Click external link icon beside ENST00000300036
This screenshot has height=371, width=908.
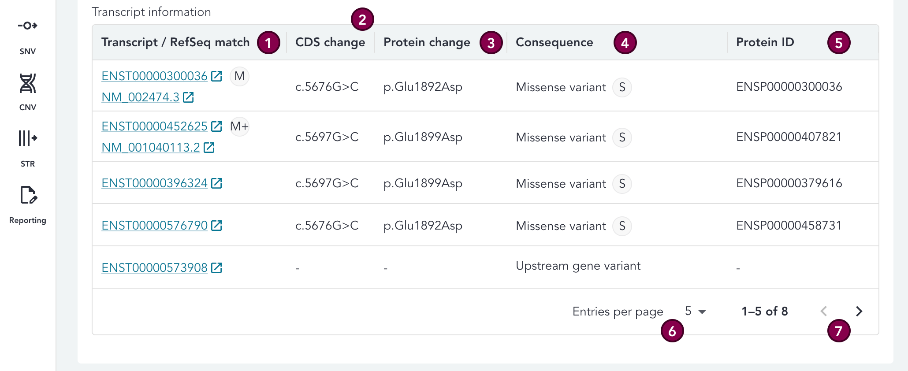click(x=216, y=76)
